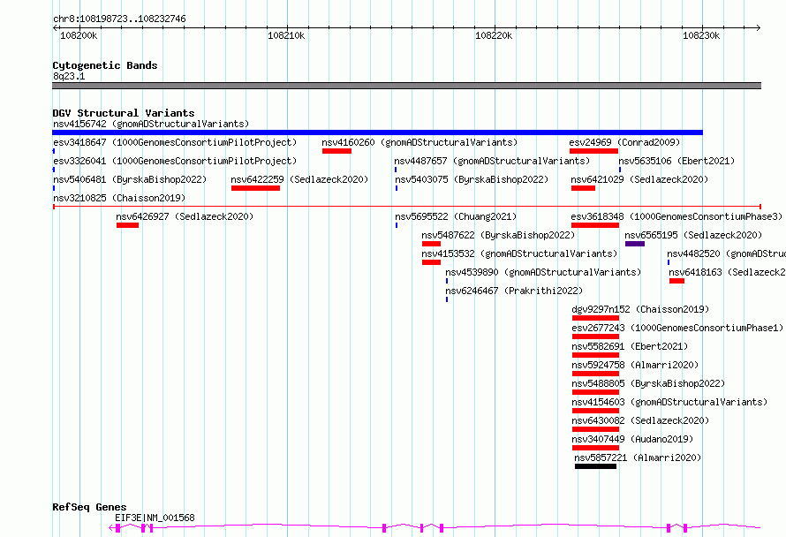The height and width of the screenshot is (537, 786).
Task: Open esv3326041 variant label
Action: pos(175,161)
